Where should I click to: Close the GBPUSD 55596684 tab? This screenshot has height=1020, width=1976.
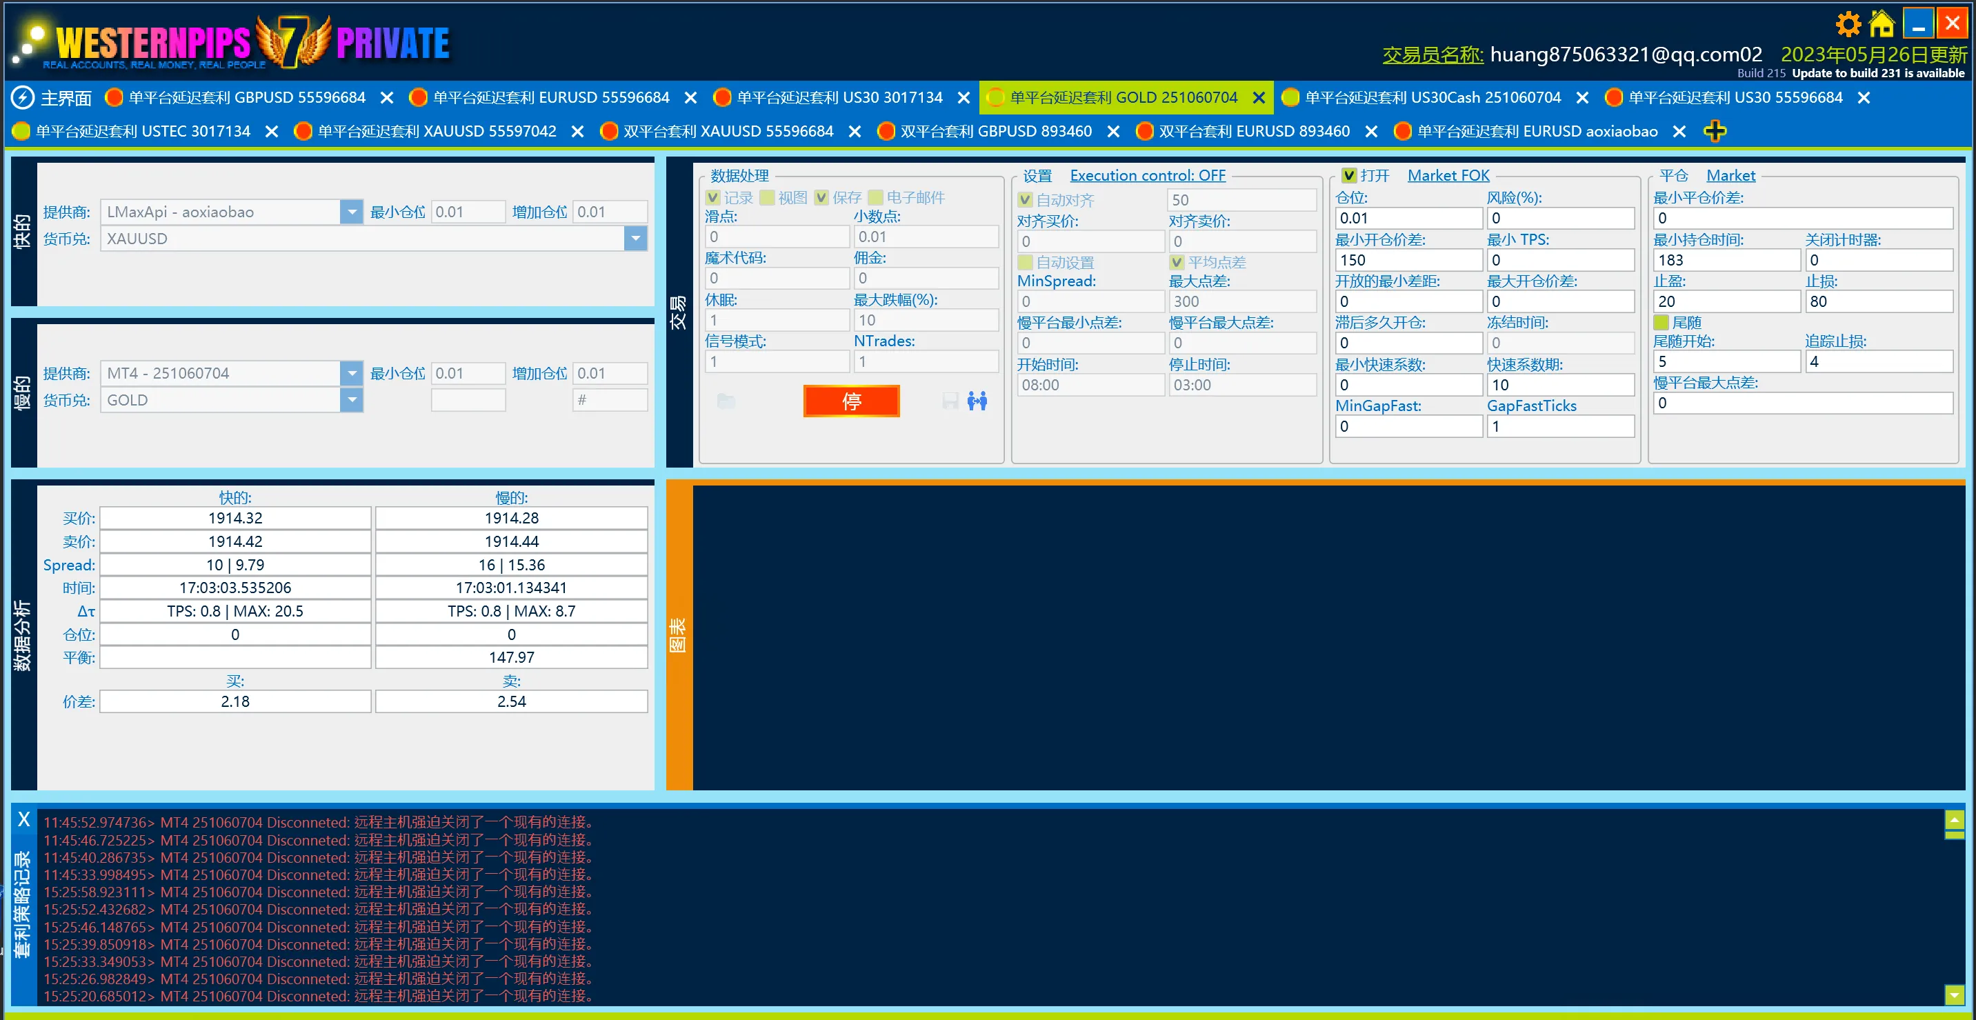388,98
